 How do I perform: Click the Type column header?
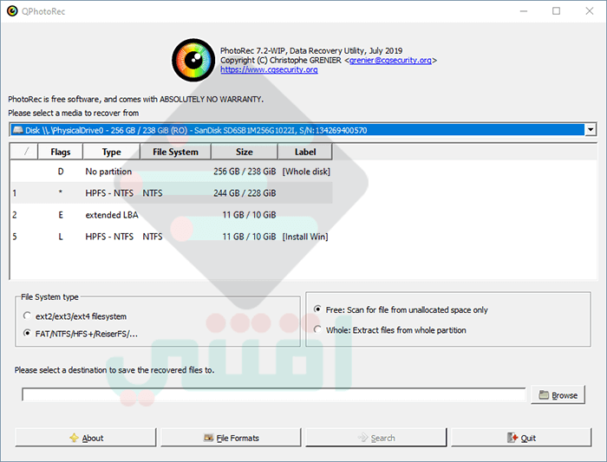112,152
